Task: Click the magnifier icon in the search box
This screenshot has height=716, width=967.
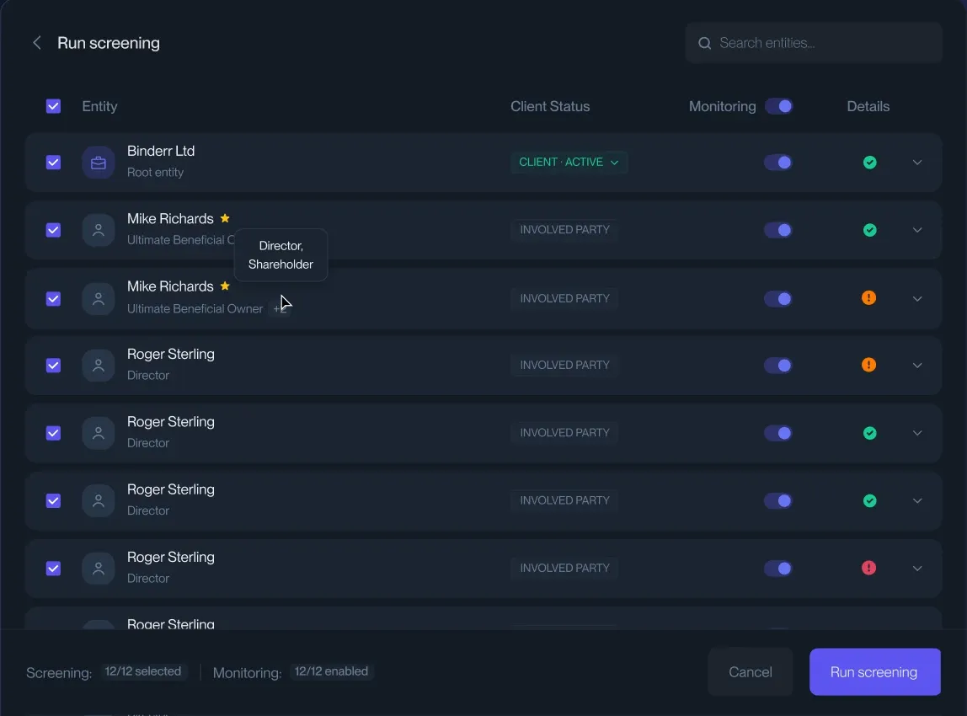Action: pyautogui.click(x=704, y=43)
